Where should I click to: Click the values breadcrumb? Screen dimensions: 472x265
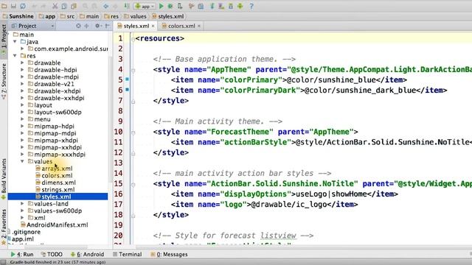[135, 16]
